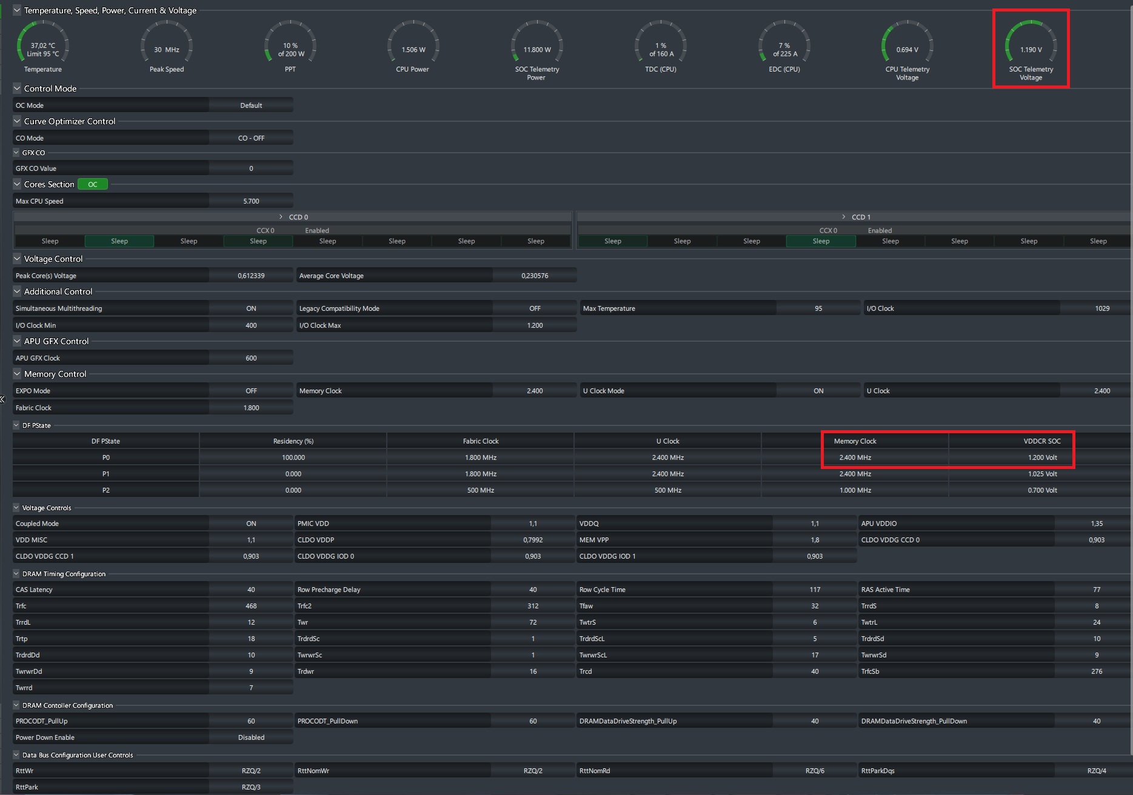Viewport: 1133px width, 795px height.
Task: Toggle the green OC button in Cores Section
Action: (93, 184)
